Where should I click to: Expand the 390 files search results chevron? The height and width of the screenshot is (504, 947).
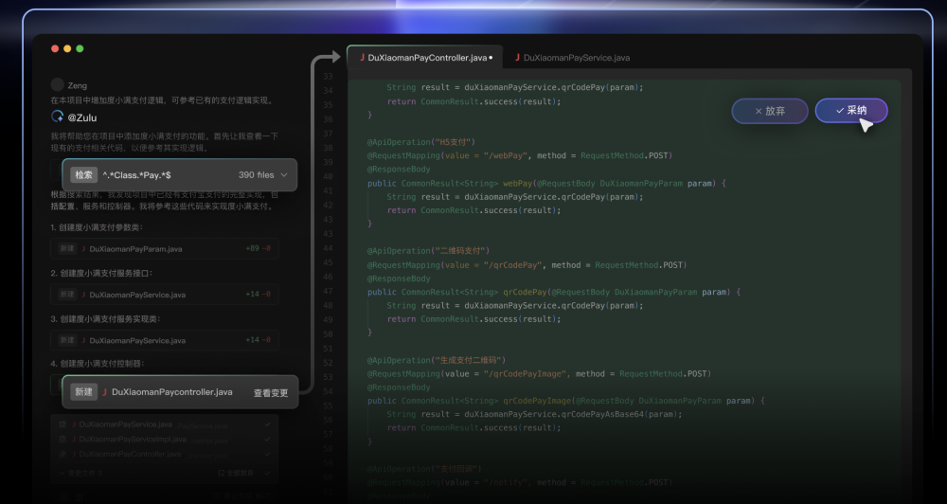click(x=284, y=175)
